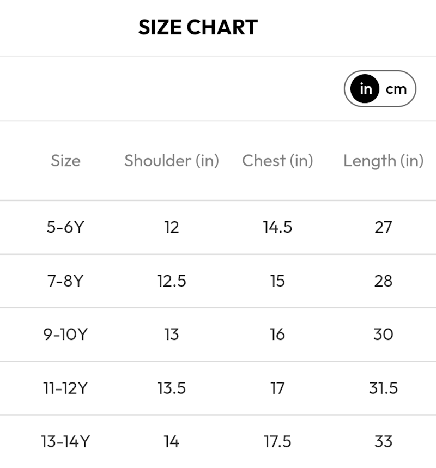Click length value 33 for 13-14Y
Image resolution: width=436 pixels, height=468 pixels.
point(383,442)
